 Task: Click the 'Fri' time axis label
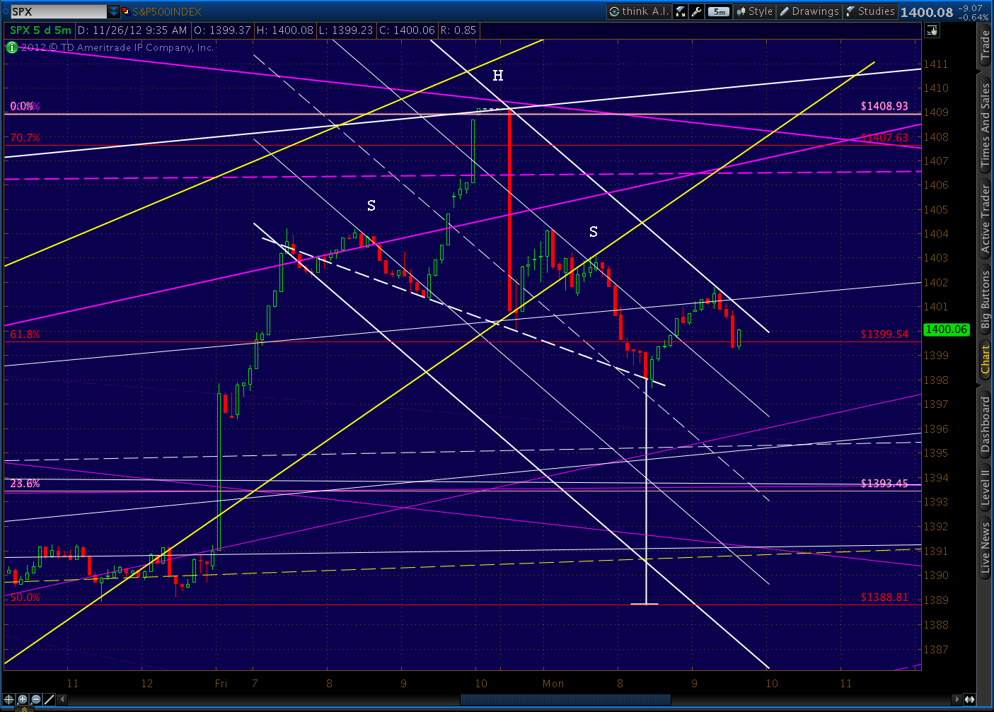(x=221, y=684)
